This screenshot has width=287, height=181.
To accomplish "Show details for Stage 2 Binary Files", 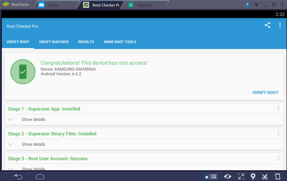I will pos(33,144).
